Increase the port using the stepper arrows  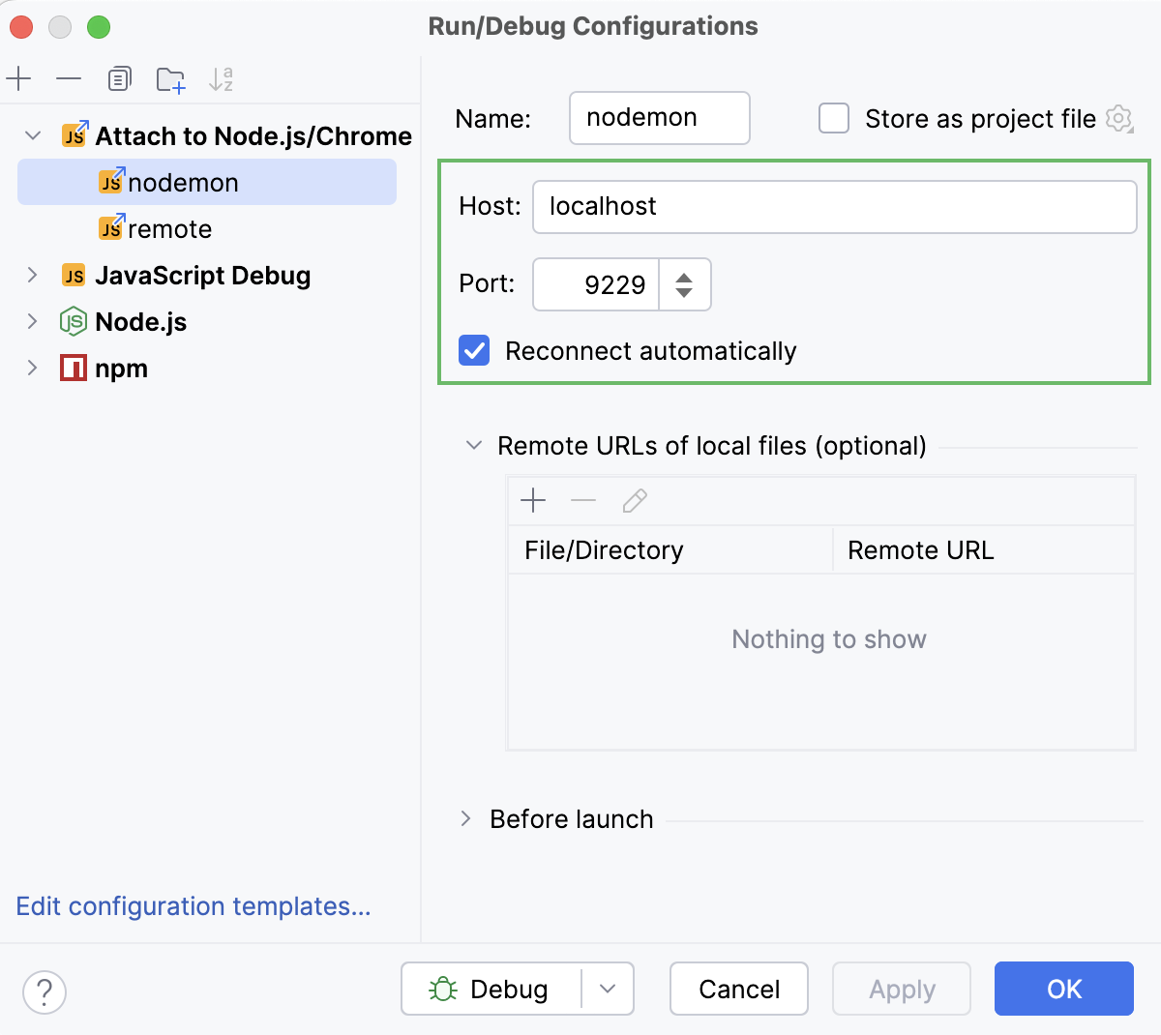(684, 276)
